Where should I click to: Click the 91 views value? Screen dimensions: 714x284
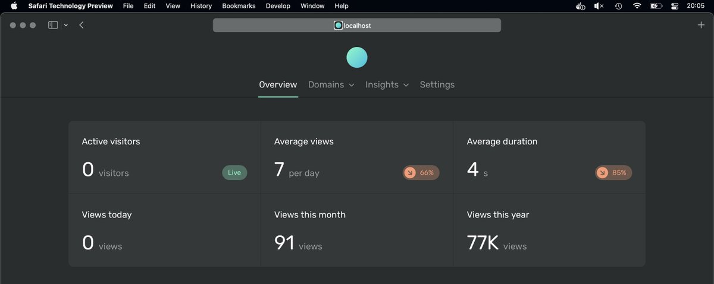pyautogui.click(x=297, y=243)
